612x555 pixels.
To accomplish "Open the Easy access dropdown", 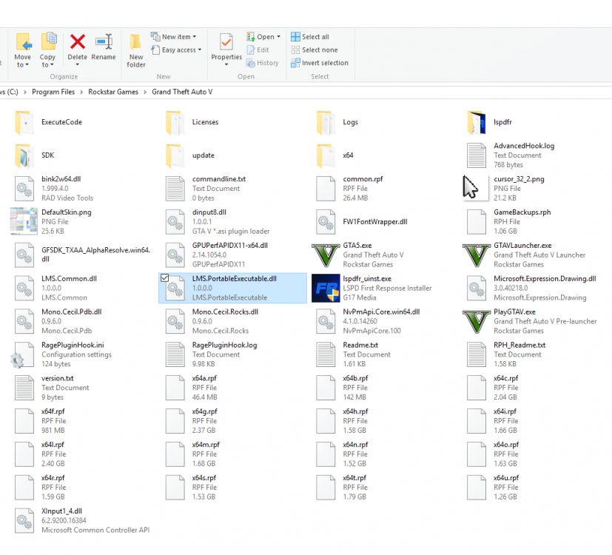I will [x=178, y=50].
